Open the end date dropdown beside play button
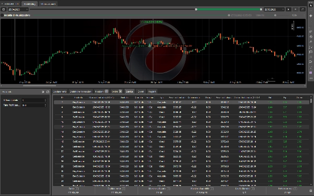Viewport: 314px width, 196px height. pos(274,9)
